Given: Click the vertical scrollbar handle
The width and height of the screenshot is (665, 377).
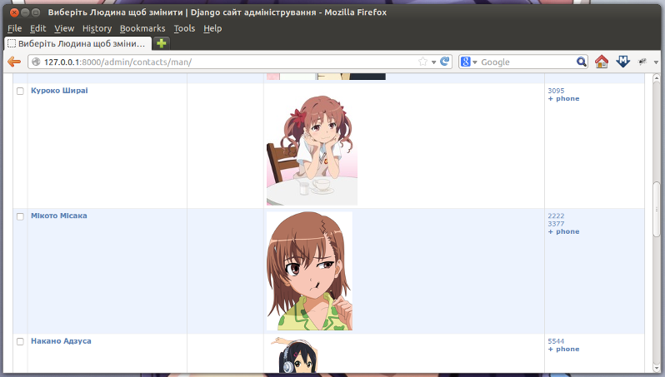Looking at the screenshot, I should coord(657,209).
